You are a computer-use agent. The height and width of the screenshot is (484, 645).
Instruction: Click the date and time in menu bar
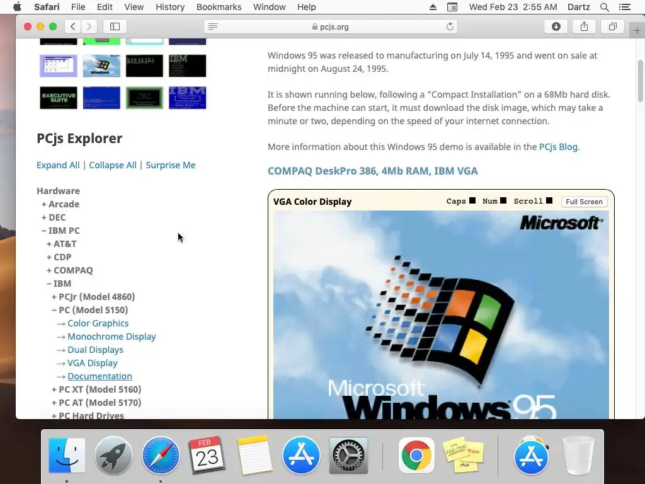pyautogui.click(x=513, y=7)
